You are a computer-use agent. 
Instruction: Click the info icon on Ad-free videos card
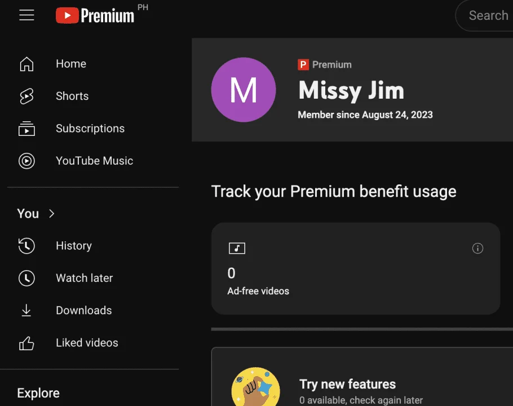(x=477, y=248)
